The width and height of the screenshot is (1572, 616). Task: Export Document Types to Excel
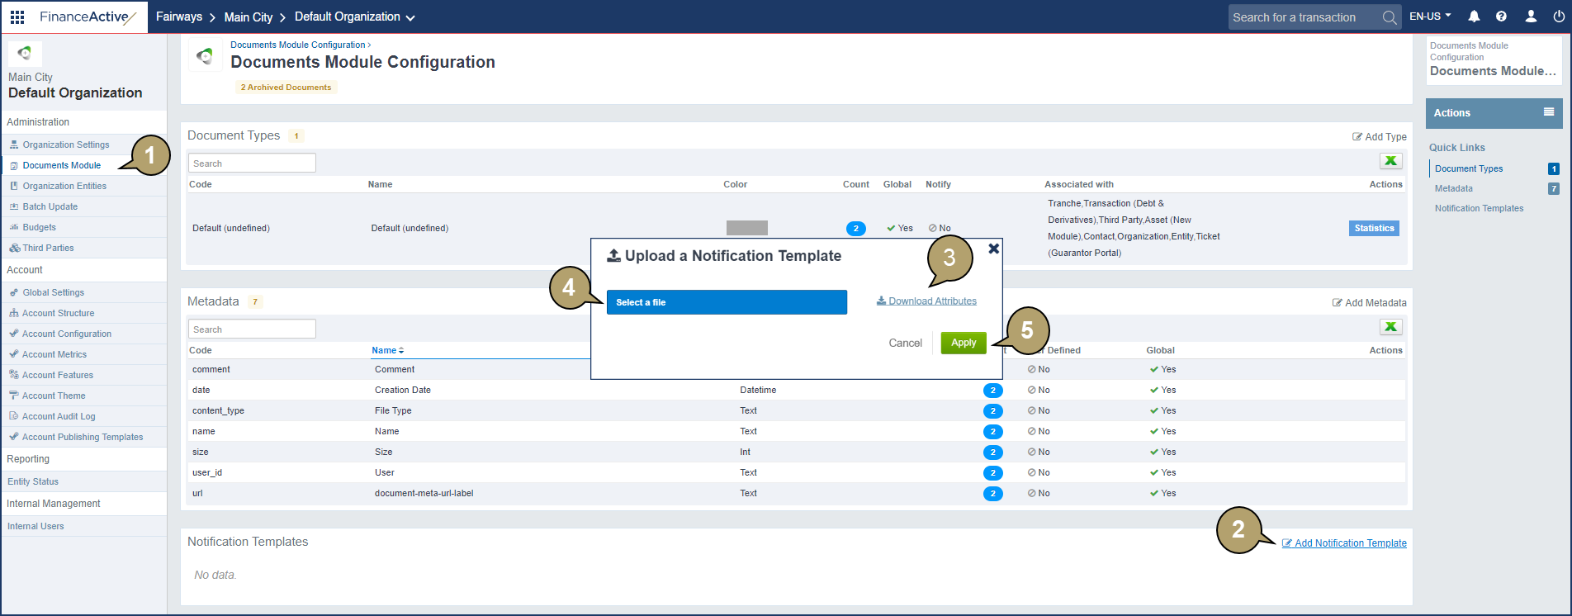(x=1390, y=162)
